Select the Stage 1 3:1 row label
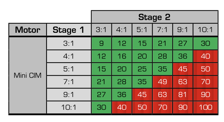224x122 pixels. coord(69,44)
